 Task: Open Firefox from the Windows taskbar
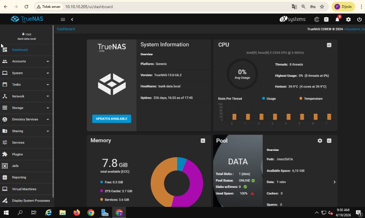tap(77, 213)
